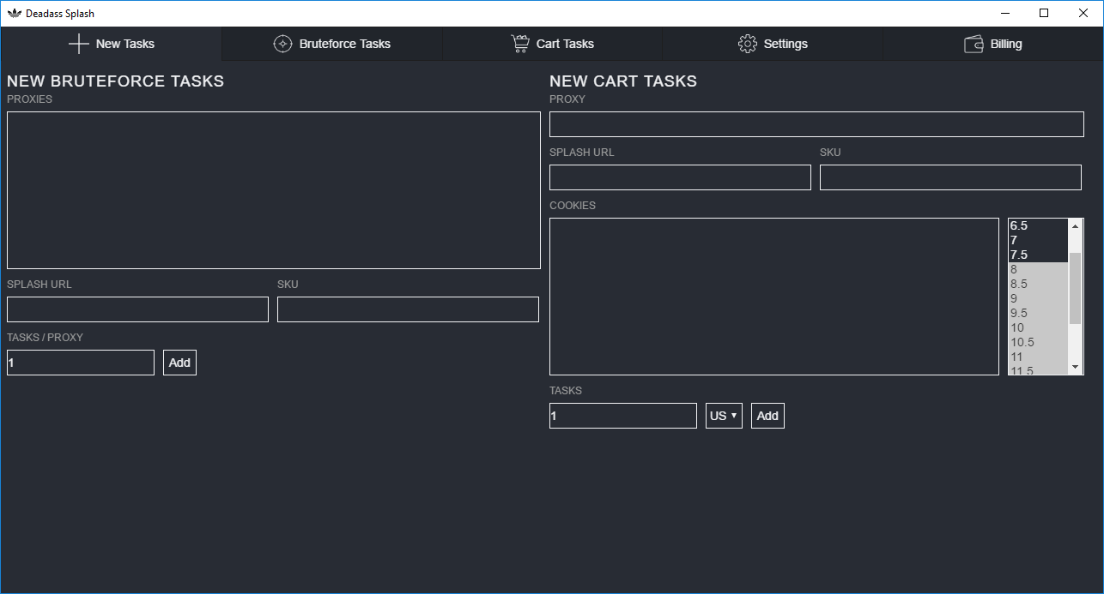Close the Deadass Splash window
The height and width of the screenshot is (594, 1104).
(1083, 13)
